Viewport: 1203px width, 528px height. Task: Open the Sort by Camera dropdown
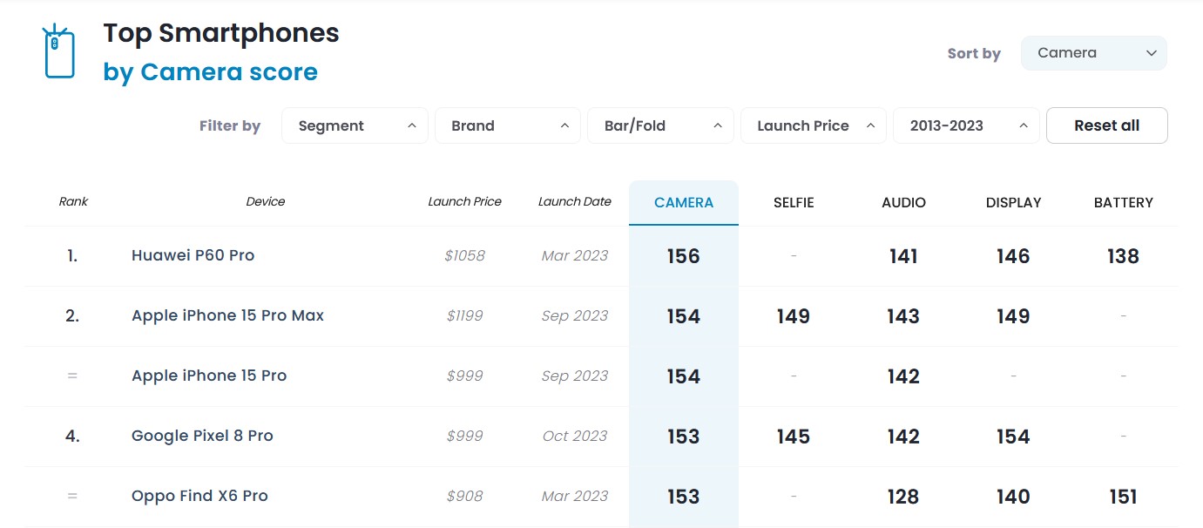1093,53
